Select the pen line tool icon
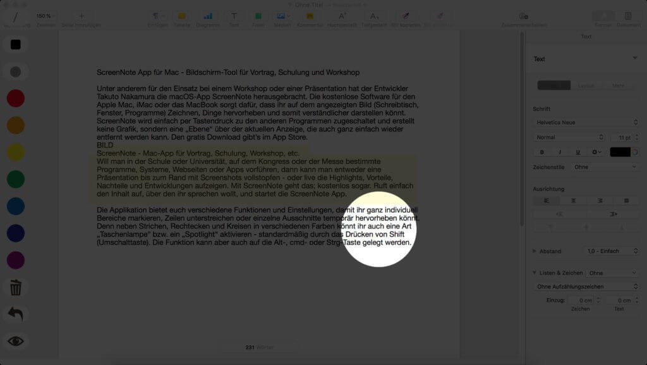The width and height of the screenshot is (647, 365). click(15, 16)
